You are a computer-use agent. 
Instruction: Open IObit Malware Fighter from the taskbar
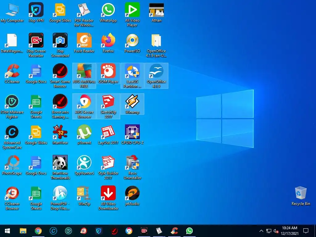click(x=68, y=231)
